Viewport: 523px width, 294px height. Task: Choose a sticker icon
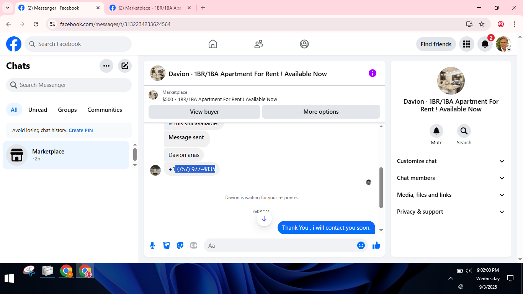[x=180, y=245]
